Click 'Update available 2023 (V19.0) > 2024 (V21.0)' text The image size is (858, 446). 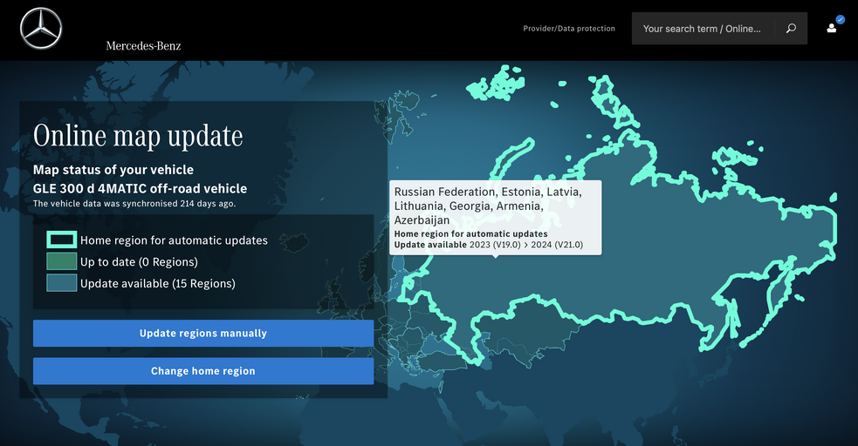tap(489, 245)
